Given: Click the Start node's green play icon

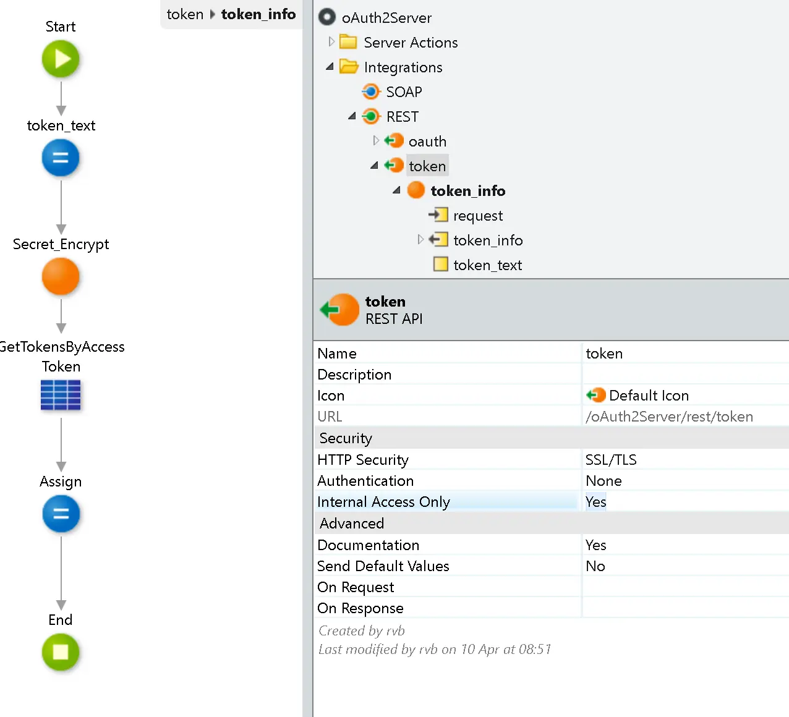Looking at the screenshot, I should click(60, 59).
